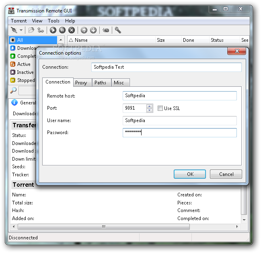The width and height of the screenshot is (261, 253).
Task: Click the Connection name input field
Action: coord(166,67)
